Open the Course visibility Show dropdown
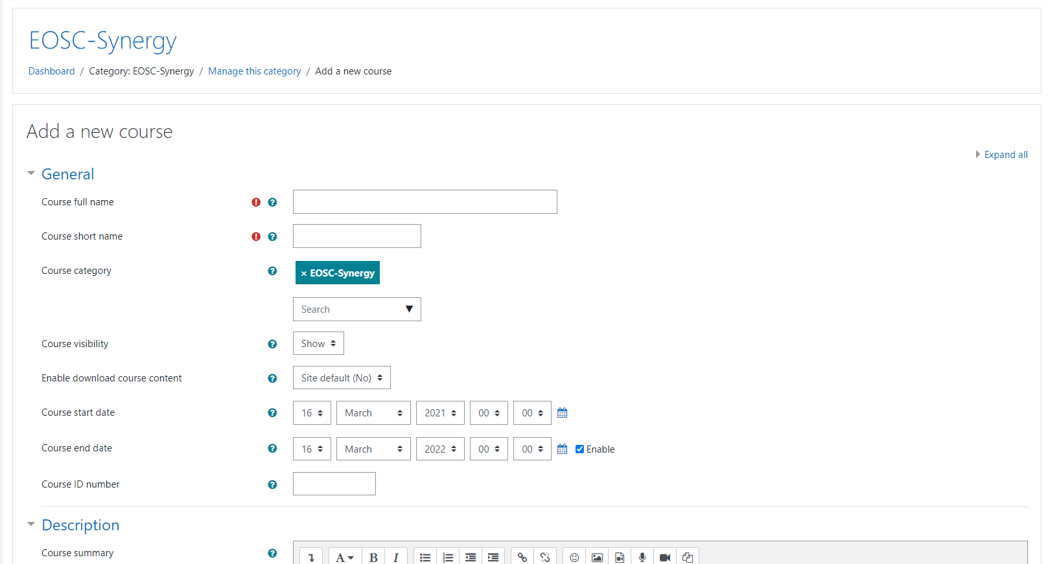This screenshot has height=564, width=1048. pos(318,343)
